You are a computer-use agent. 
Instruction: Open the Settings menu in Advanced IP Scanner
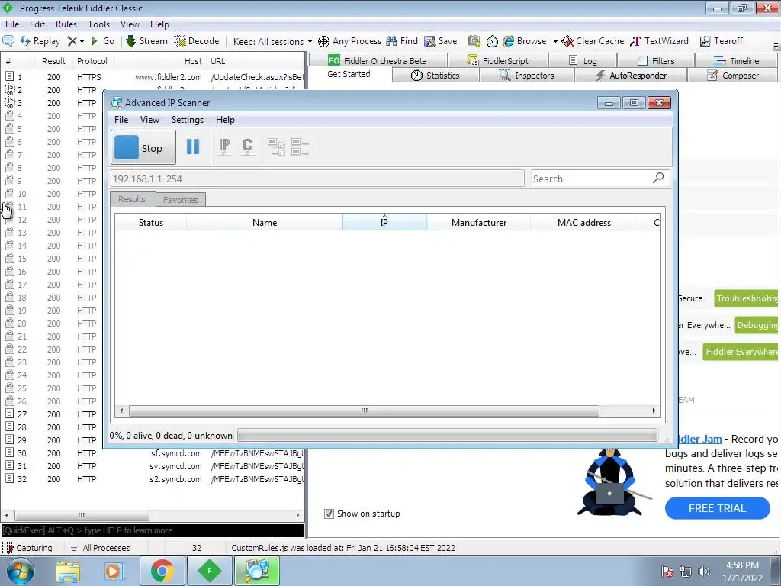[188, 120]
